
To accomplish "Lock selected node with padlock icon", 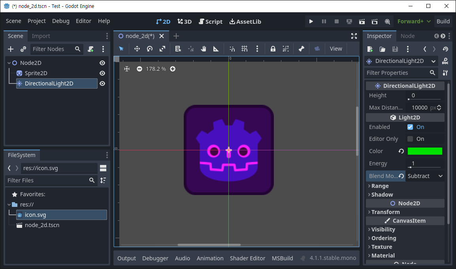I will pyautogui.click(x=273, y=49).
